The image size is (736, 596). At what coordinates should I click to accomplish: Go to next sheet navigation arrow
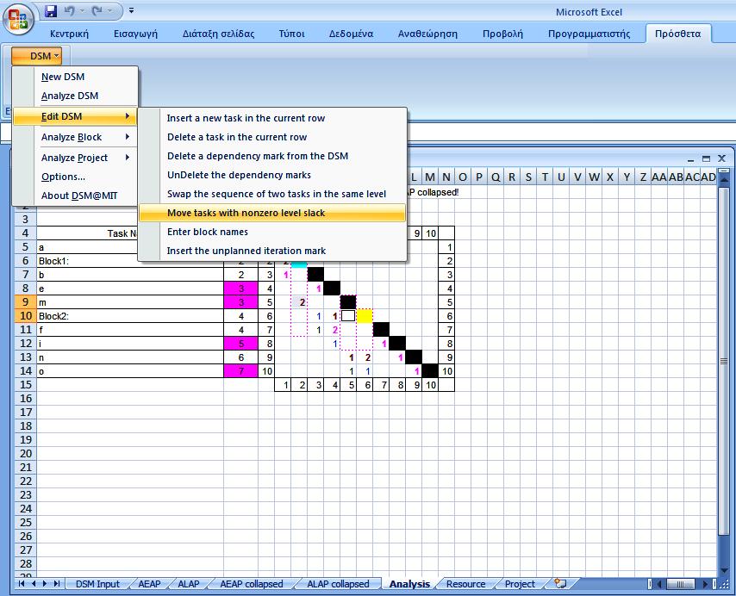point(45,584)
